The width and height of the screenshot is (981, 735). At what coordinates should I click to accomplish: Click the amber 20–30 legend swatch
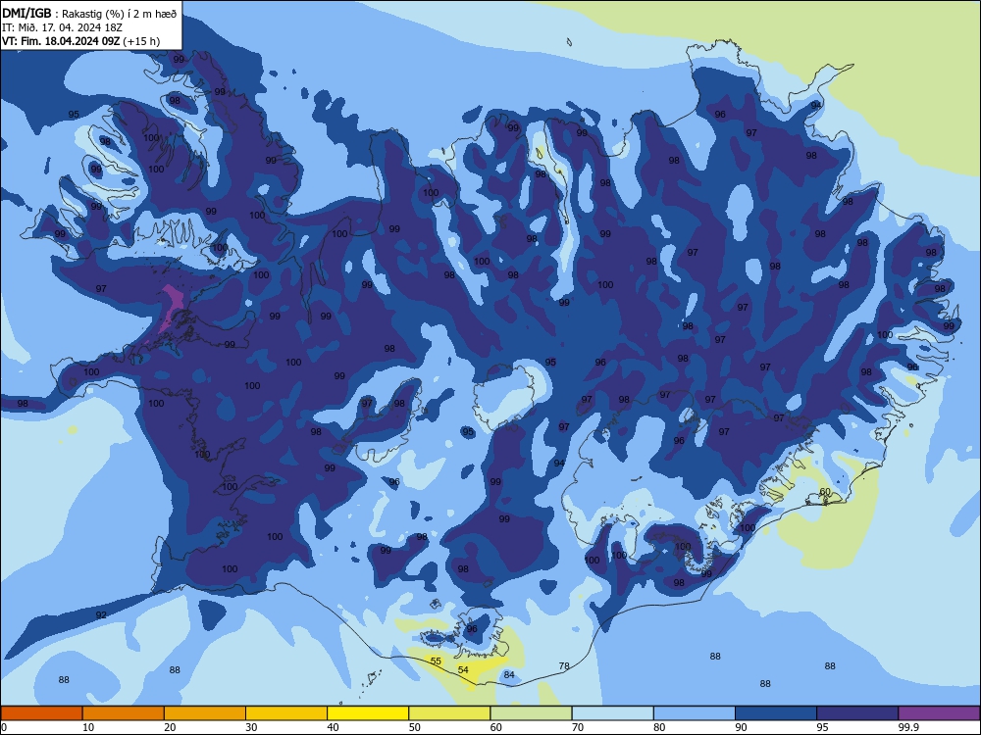[205, 713]
